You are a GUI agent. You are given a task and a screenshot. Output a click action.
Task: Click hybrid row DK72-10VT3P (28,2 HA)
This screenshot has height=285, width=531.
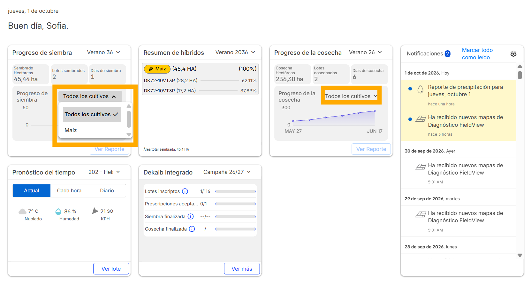click(x=200, y=81)
